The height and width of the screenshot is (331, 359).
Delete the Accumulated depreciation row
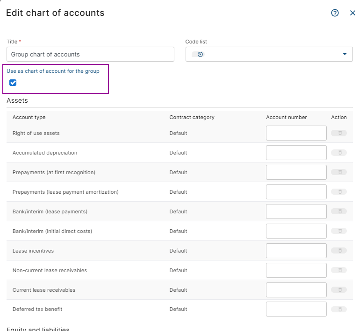339,153
